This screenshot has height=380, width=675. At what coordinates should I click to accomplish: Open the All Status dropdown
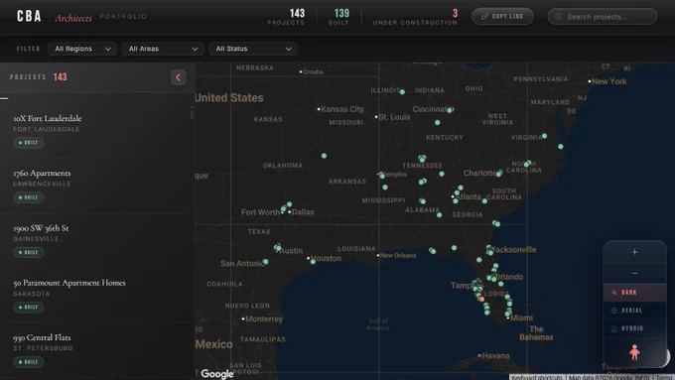tap(253, 49)
